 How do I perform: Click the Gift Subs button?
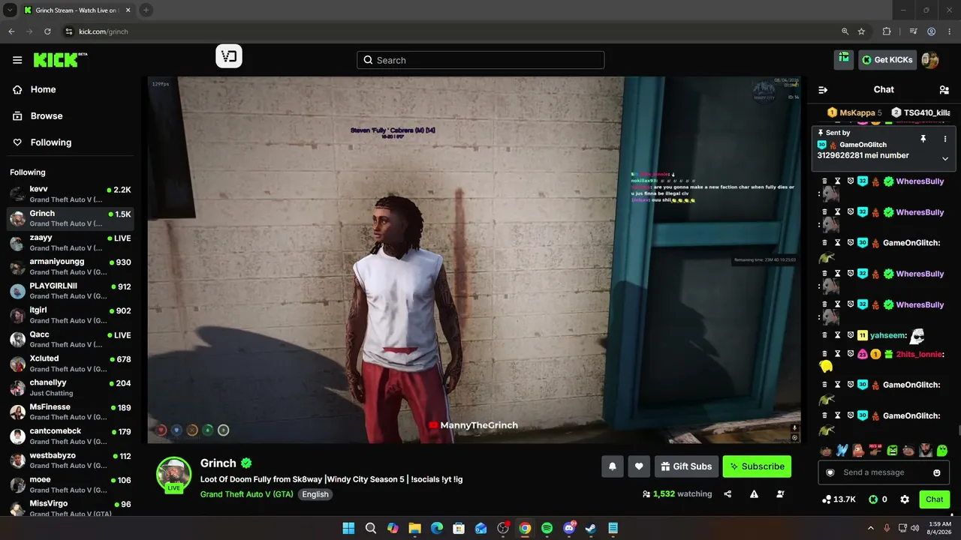[x=686, y=466]
